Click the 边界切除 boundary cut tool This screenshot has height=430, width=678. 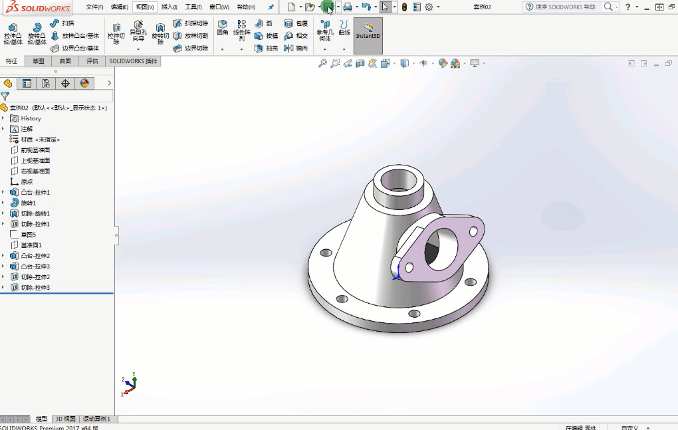tap(191, 49)
